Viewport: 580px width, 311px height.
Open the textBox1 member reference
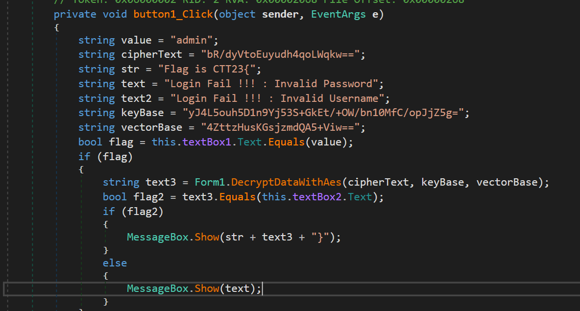[205, 142]
